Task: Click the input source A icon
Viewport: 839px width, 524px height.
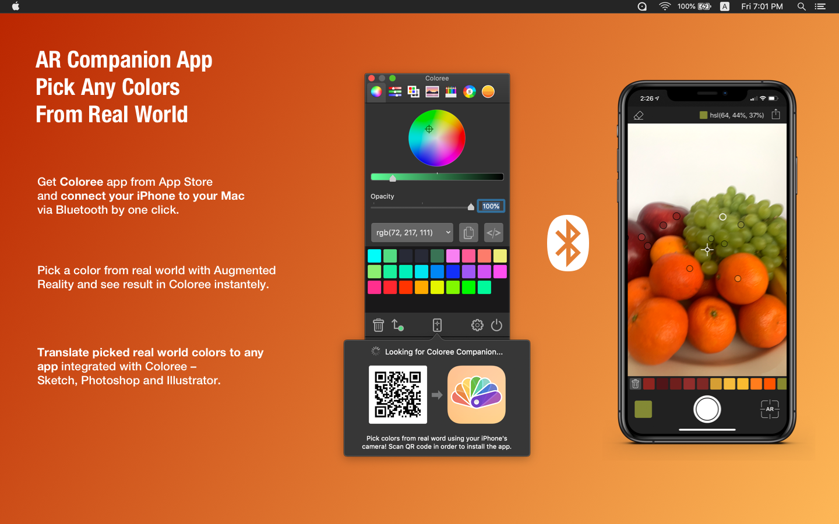Action: pyautogui.click(x=725, y=6)
